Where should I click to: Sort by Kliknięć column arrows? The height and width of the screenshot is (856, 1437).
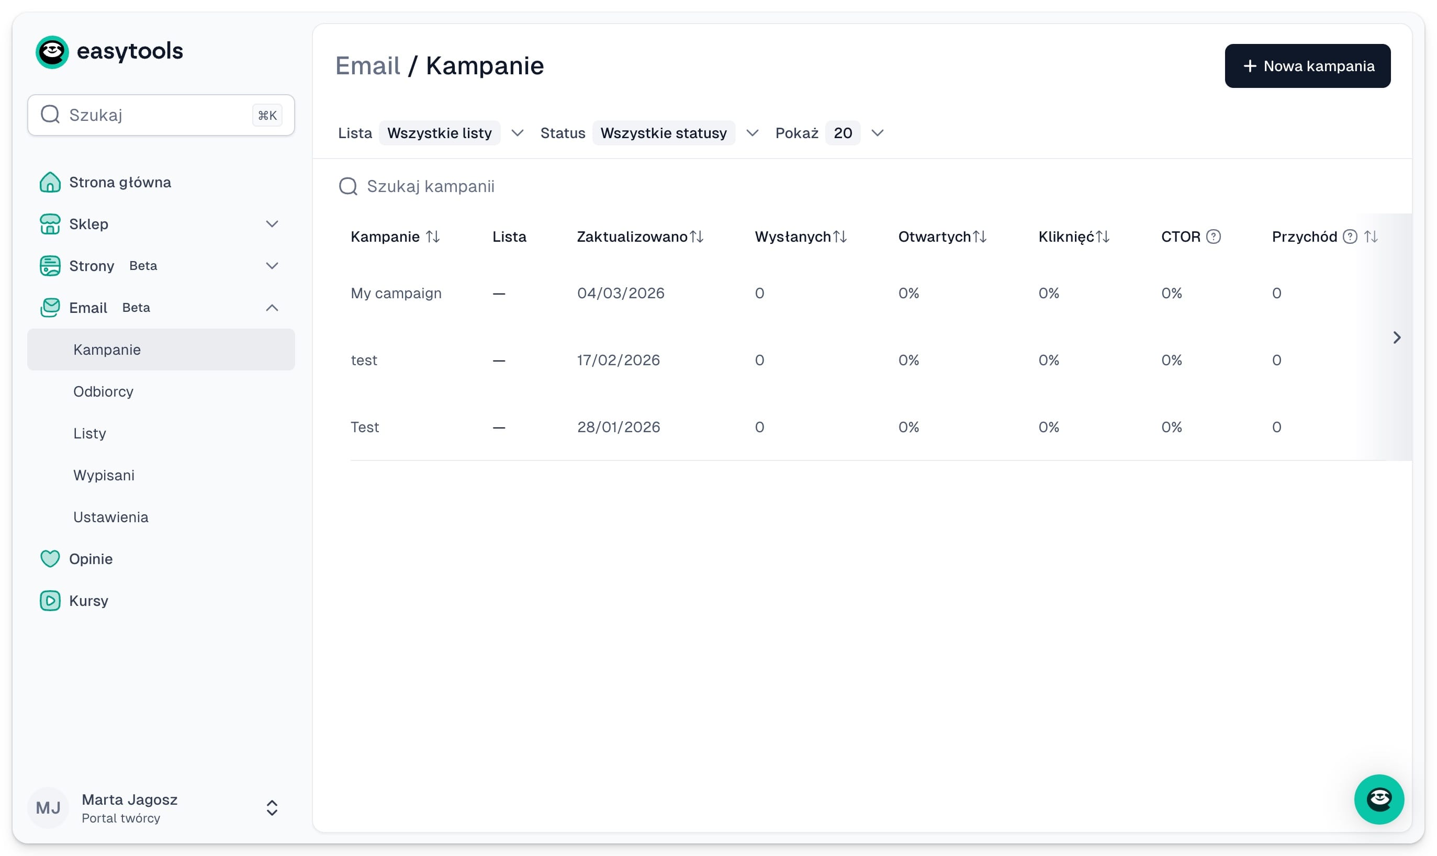pyautogui.click(x=1103, y=236)
